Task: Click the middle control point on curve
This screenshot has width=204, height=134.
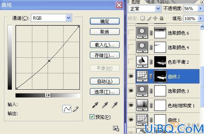Action: [x=49, y=61]
